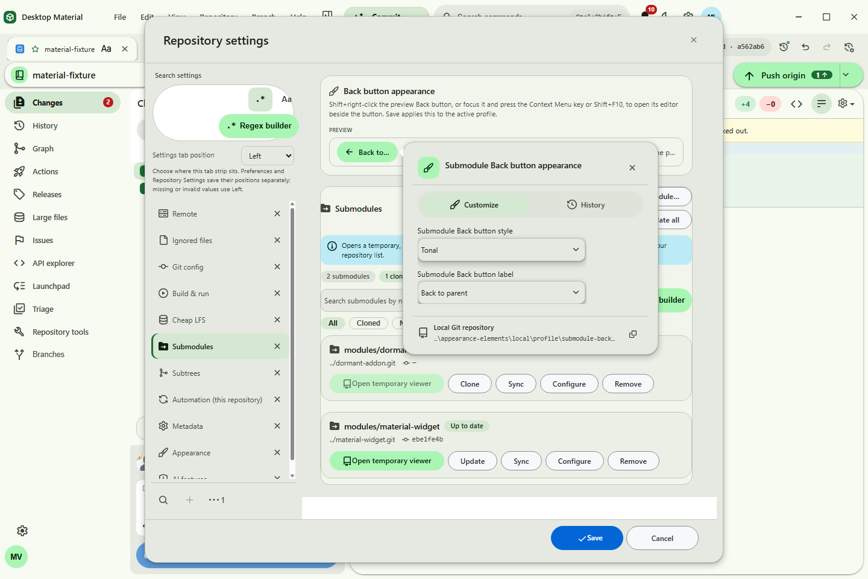Click the info icon in submodules notice
The image size is (868, 579).
[x=332, y=246]
